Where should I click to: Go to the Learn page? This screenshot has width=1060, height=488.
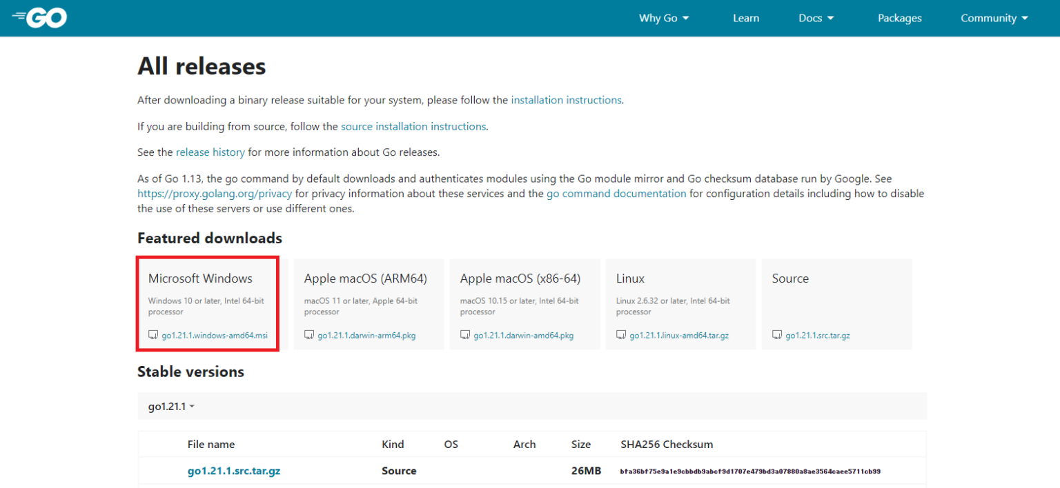745,19
